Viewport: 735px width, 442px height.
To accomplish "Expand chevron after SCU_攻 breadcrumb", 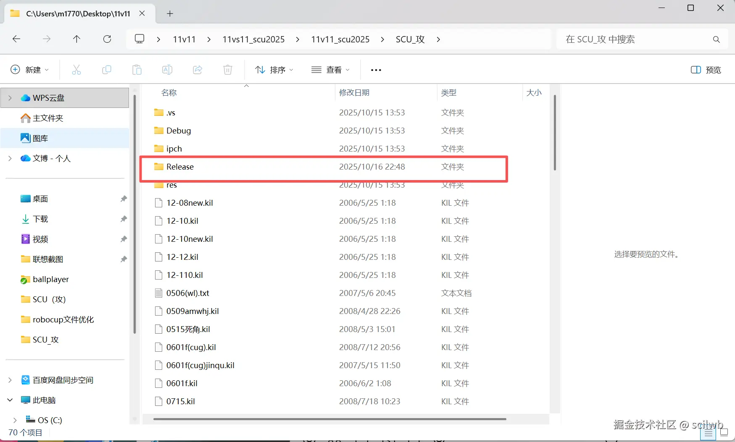I will [438, 39].
